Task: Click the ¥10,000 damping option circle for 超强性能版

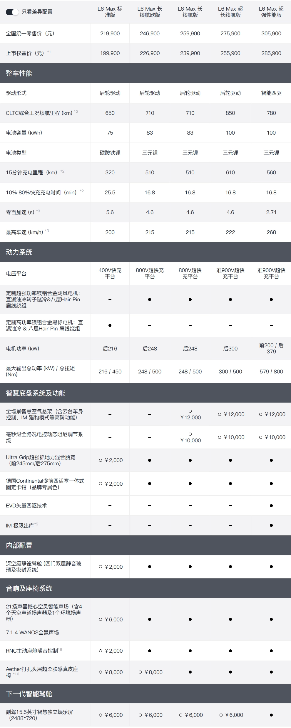Action: point(261,437)
